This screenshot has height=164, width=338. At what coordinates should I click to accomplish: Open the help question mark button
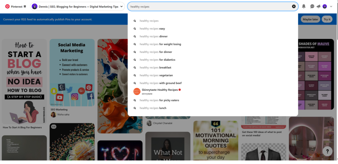tap(327, 151)
